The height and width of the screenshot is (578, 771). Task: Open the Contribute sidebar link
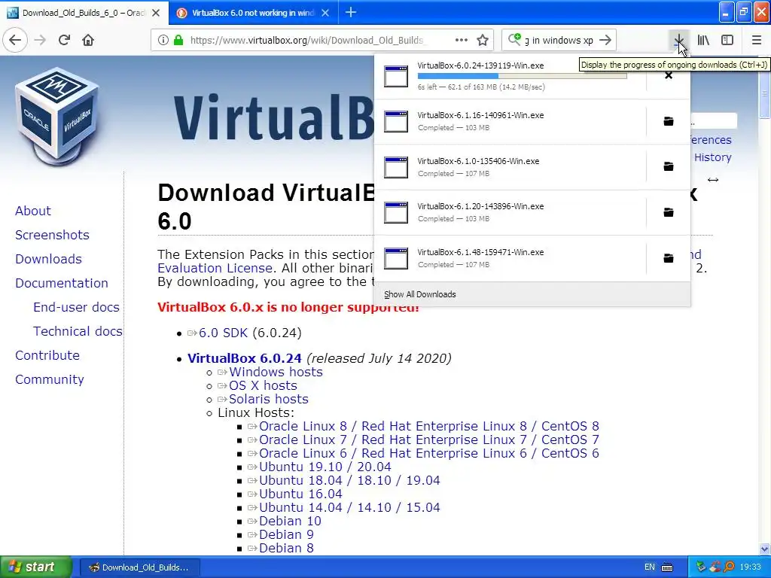(47, 355)
